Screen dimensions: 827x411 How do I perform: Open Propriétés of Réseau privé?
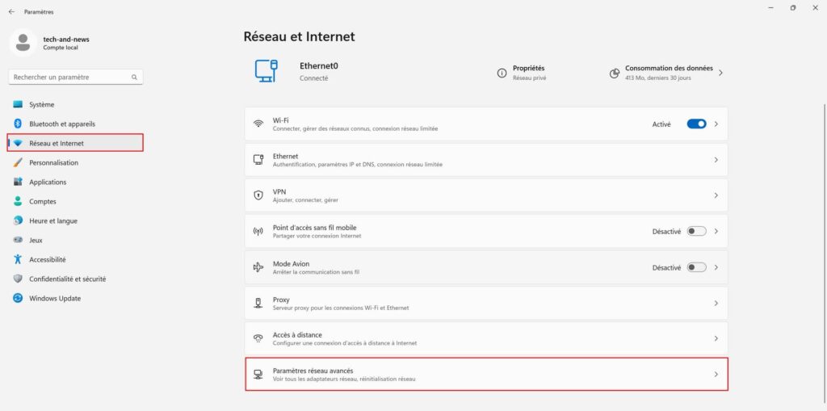click(x=522, y=73)
